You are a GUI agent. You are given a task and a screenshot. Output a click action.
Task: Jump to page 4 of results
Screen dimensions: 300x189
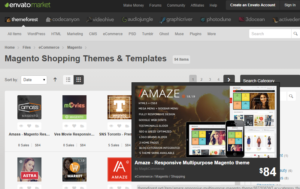219,80
